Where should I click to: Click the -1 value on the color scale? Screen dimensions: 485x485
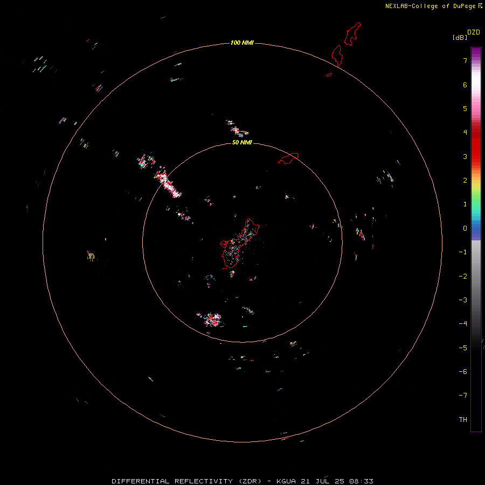(463, 252)
